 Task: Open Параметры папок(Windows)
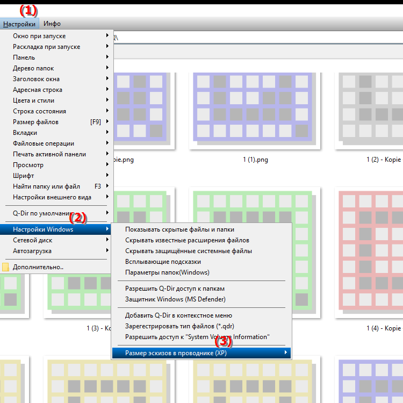[201, 272]
